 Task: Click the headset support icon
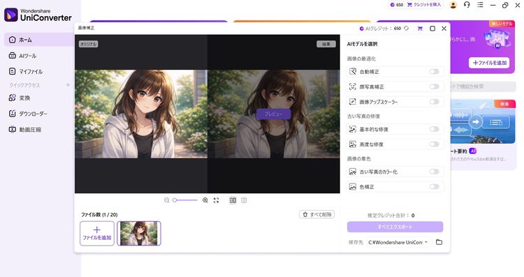[467, 5]
